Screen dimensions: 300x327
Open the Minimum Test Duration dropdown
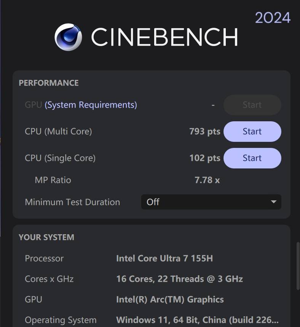pos(211,202)
